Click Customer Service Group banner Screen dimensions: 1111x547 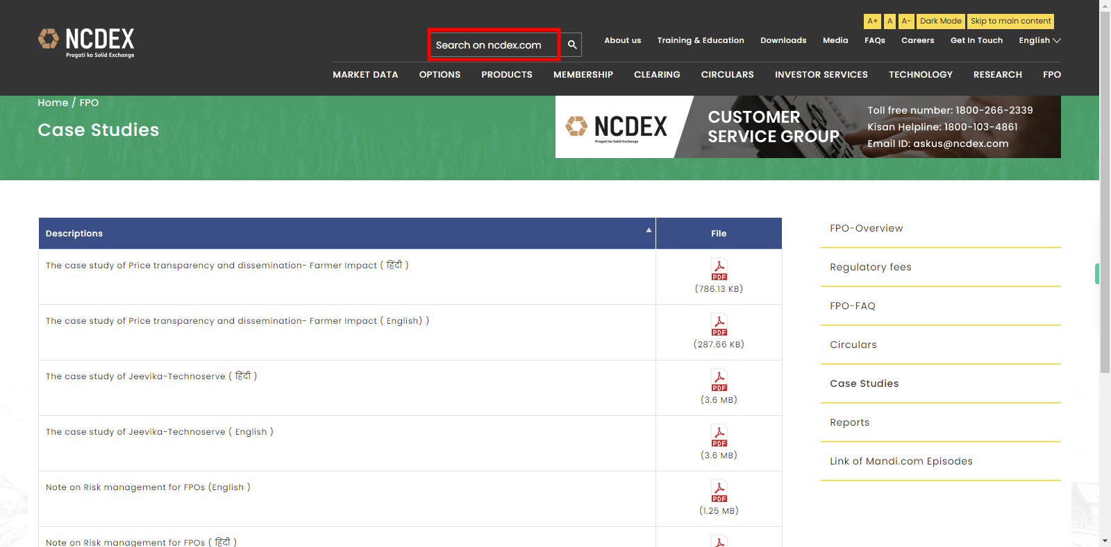(808, 127)
